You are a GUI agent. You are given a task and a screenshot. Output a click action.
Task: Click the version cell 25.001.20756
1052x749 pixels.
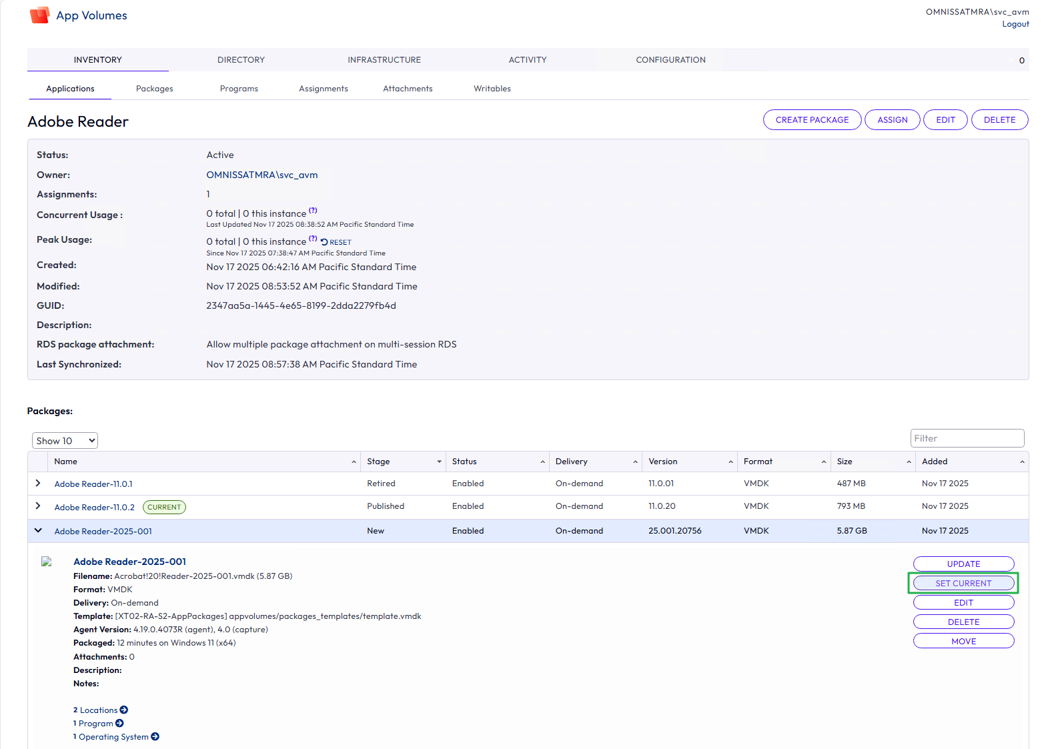tap(674, 530)
